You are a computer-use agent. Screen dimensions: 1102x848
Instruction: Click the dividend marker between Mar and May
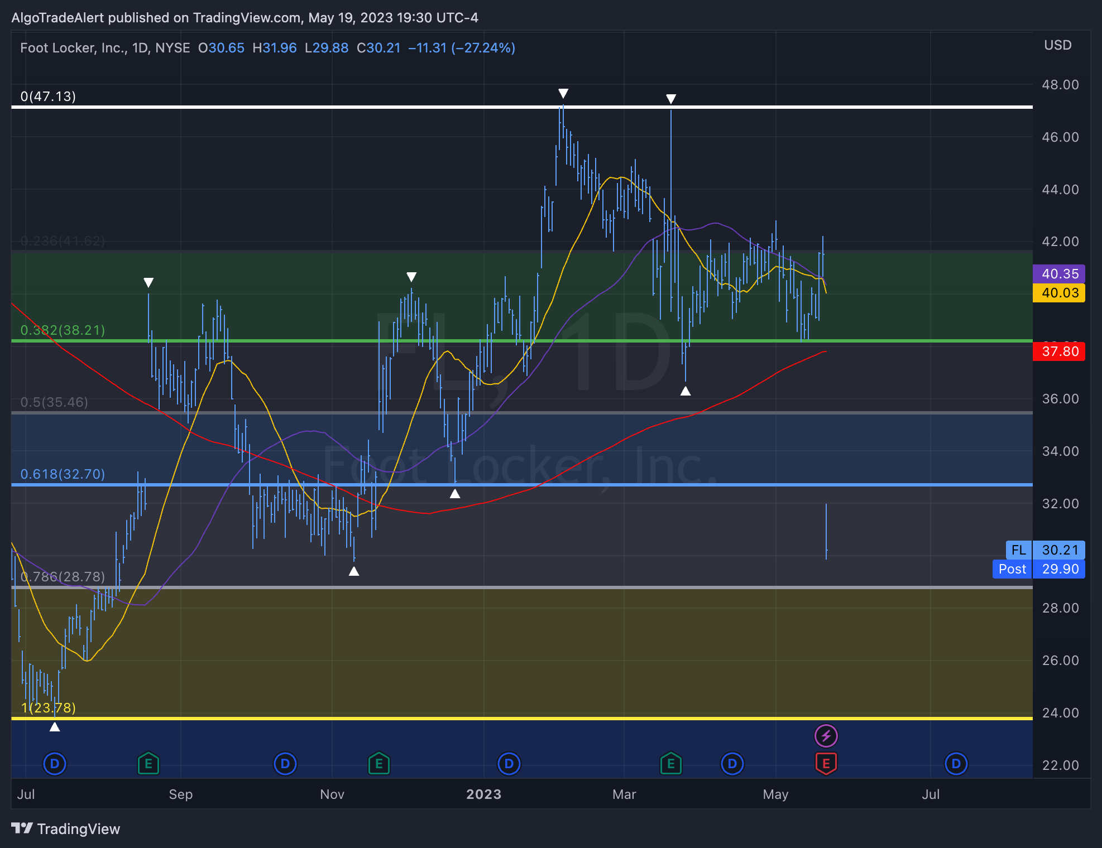coord(732,764)
